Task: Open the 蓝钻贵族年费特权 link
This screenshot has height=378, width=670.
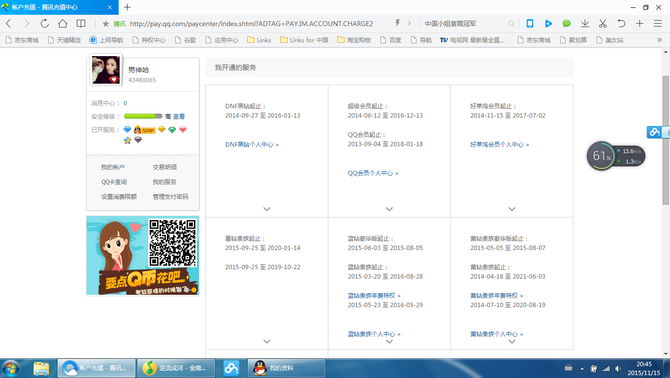Action: pos(374,296)
